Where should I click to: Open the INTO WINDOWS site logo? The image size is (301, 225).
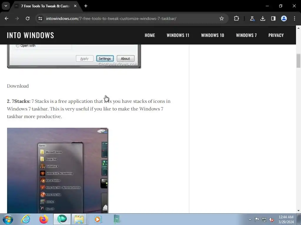click(31, 35)
